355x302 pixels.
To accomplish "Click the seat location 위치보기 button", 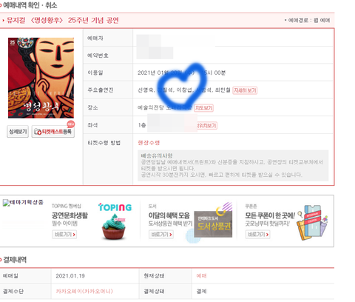I will [206, 126].
